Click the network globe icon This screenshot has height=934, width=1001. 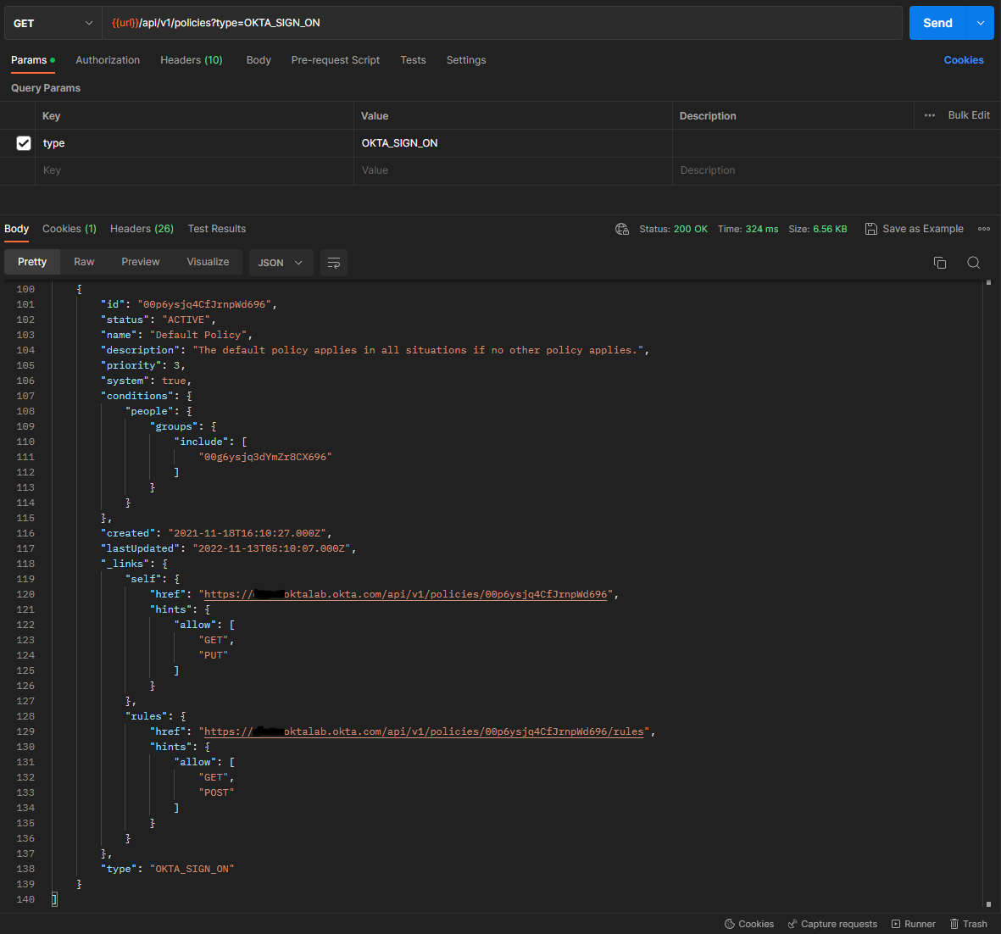pyautogui.click(x=622, y=229)
